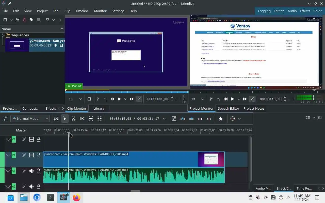This screenshot has width=325, height=203.
Task: Expand the Sequences folder
Action: click(x=3, y=35)
